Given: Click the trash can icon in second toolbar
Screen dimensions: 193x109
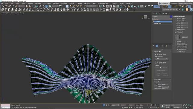Looking at the screenshot, I should 58,10.
